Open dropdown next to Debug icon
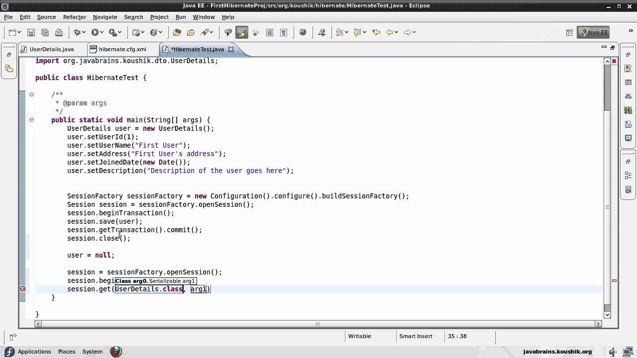 pyautogui.click(x=84, y=32)
